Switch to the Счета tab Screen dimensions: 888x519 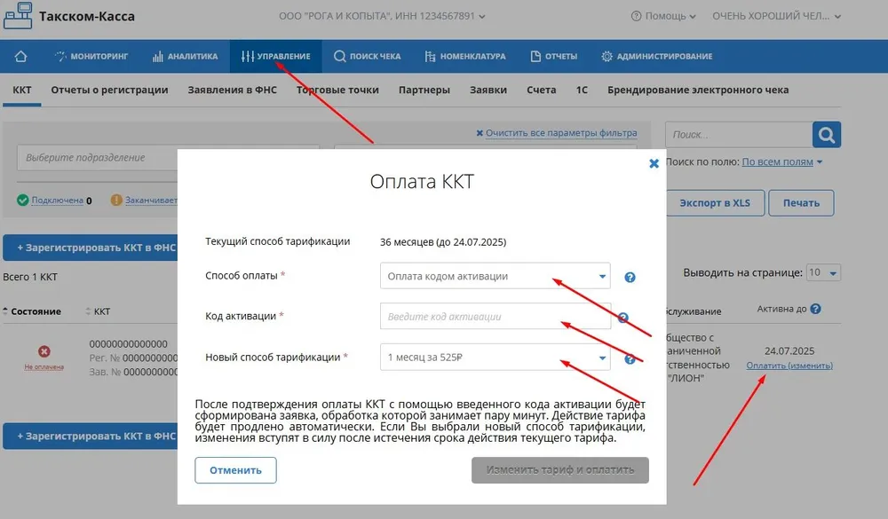click(x=542, y=90)
